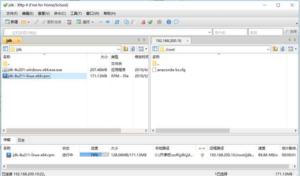The width and height of the screenshot is (300, 176).
Task: Expand the local jdk path dropdown
Action: 119,49
